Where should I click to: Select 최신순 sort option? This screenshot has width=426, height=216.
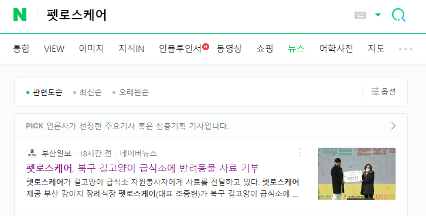[87, 92]
